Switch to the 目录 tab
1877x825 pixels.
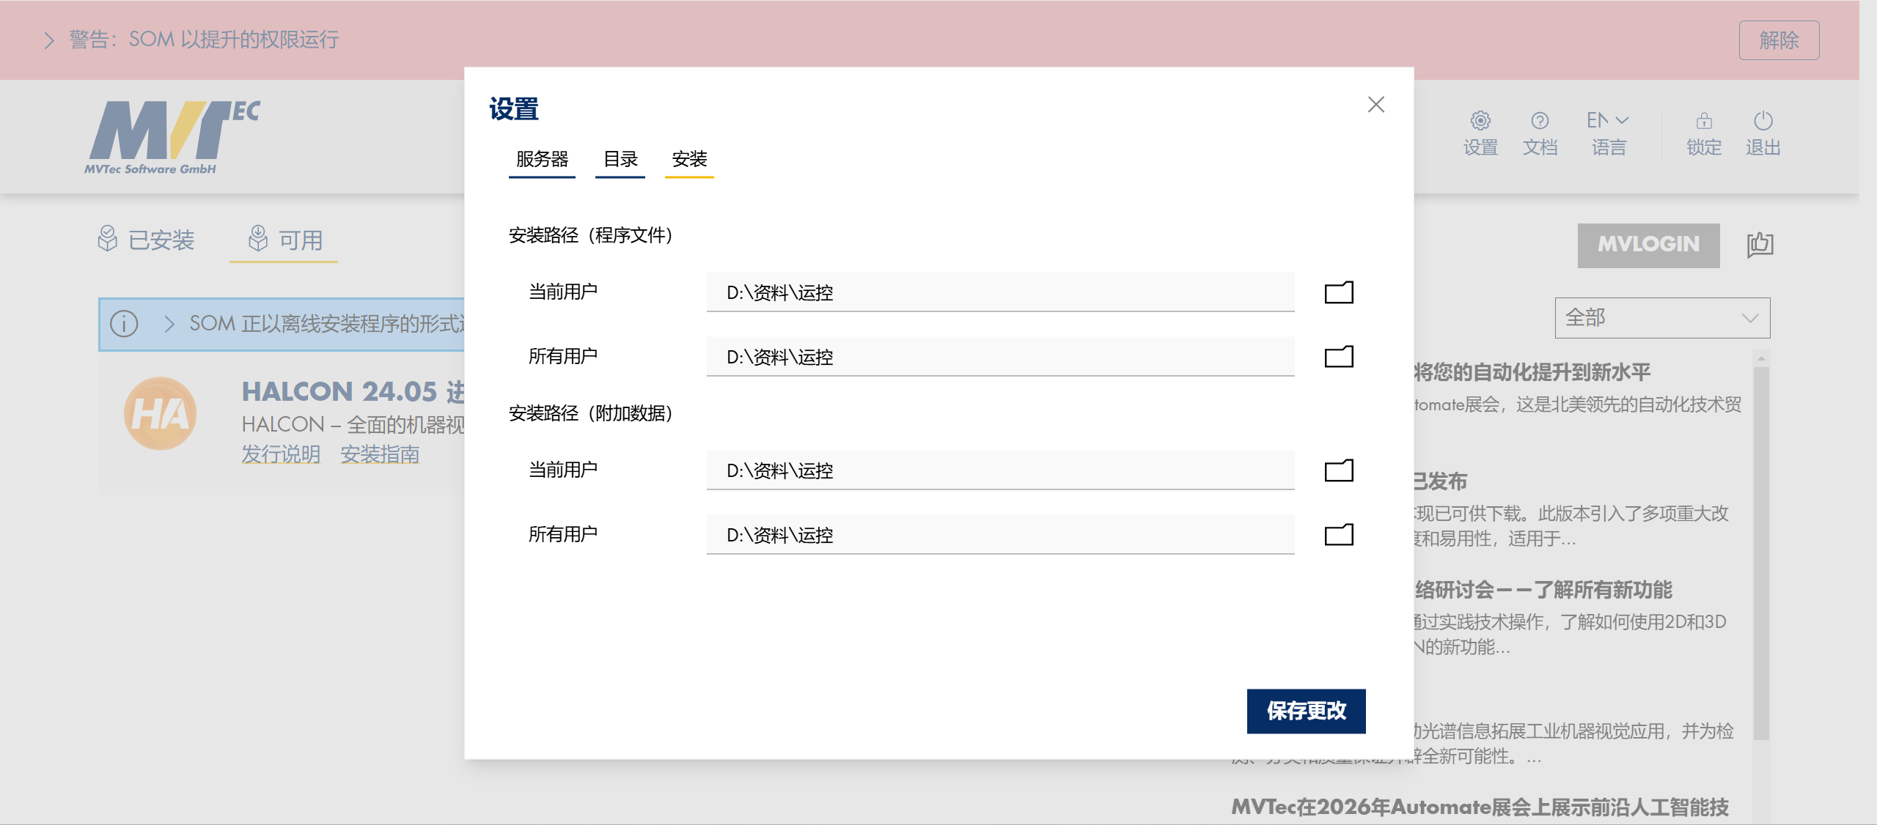point(620,160)
